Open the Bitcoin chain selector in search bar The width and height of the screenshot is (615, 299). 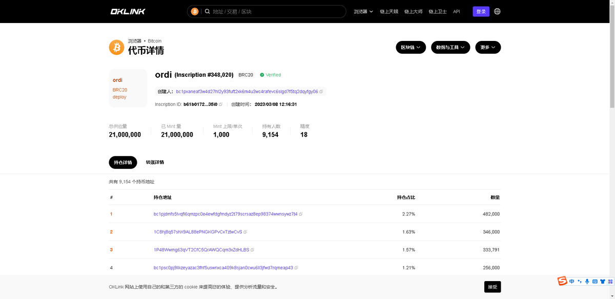pyautogui.click(x=195, y=11)
